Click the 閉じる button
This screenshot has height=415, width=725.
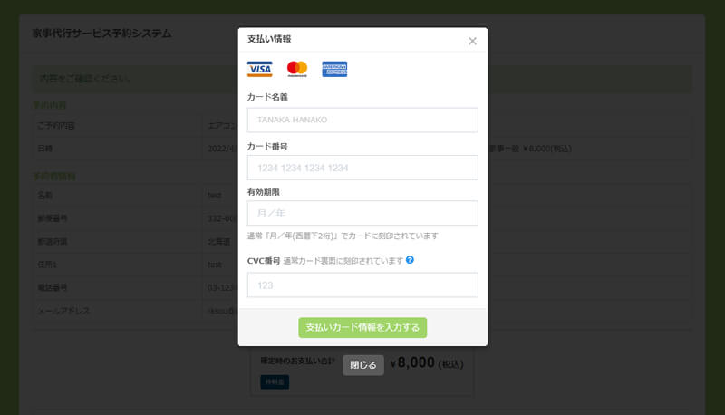(362, 365)
